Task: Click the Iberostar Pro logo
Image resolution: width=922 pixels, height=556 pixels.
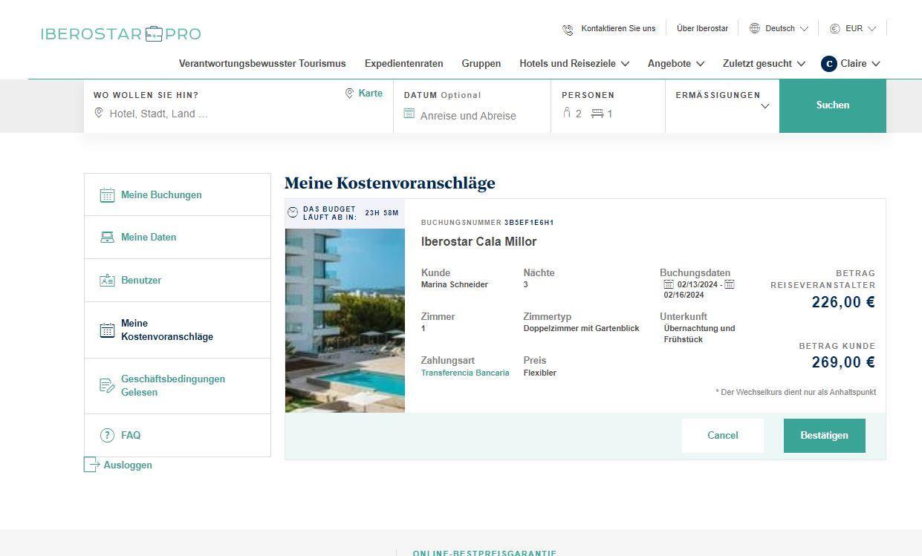Action: [x=120, y=34]
